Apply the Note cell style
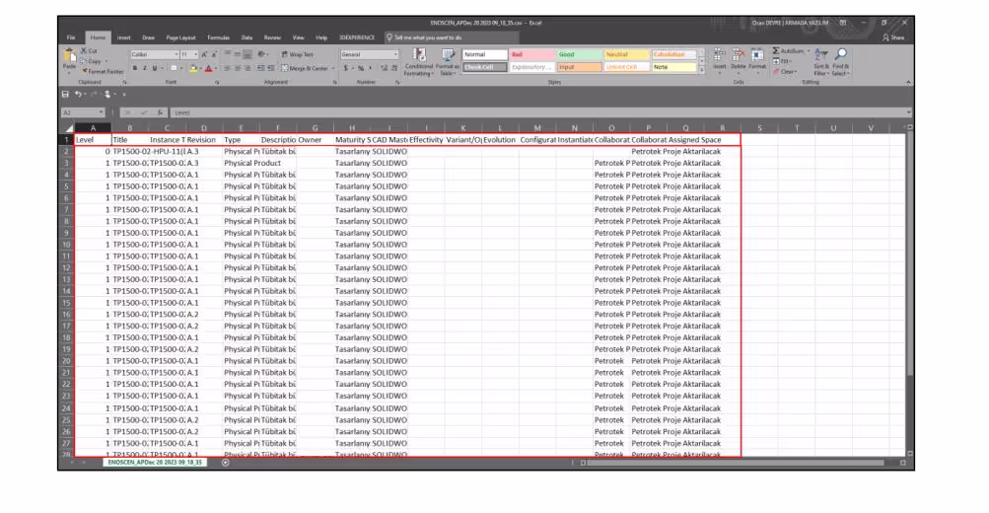989x513 pixels. coord(673,67)
